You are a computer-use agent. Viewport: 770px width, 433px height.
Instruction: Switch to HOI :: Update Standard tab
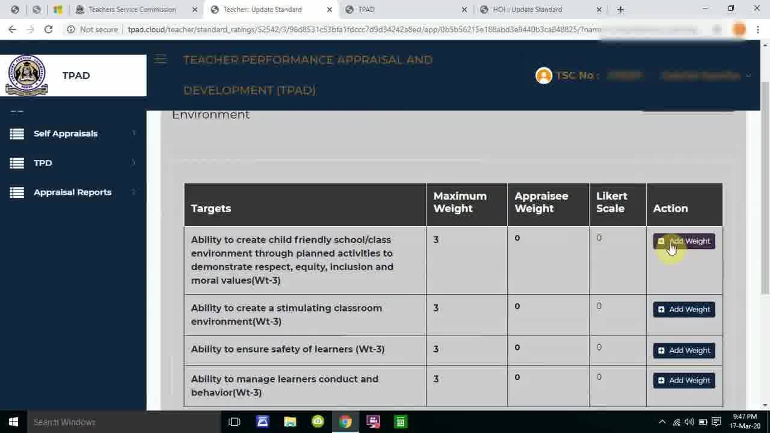(x=541, y=10)
